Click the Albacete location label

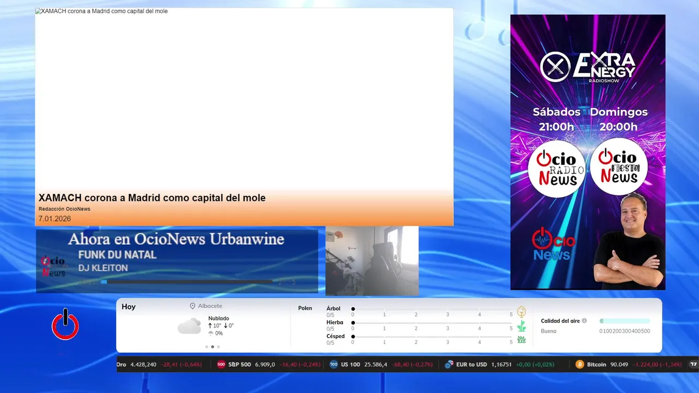coord(210,306)
